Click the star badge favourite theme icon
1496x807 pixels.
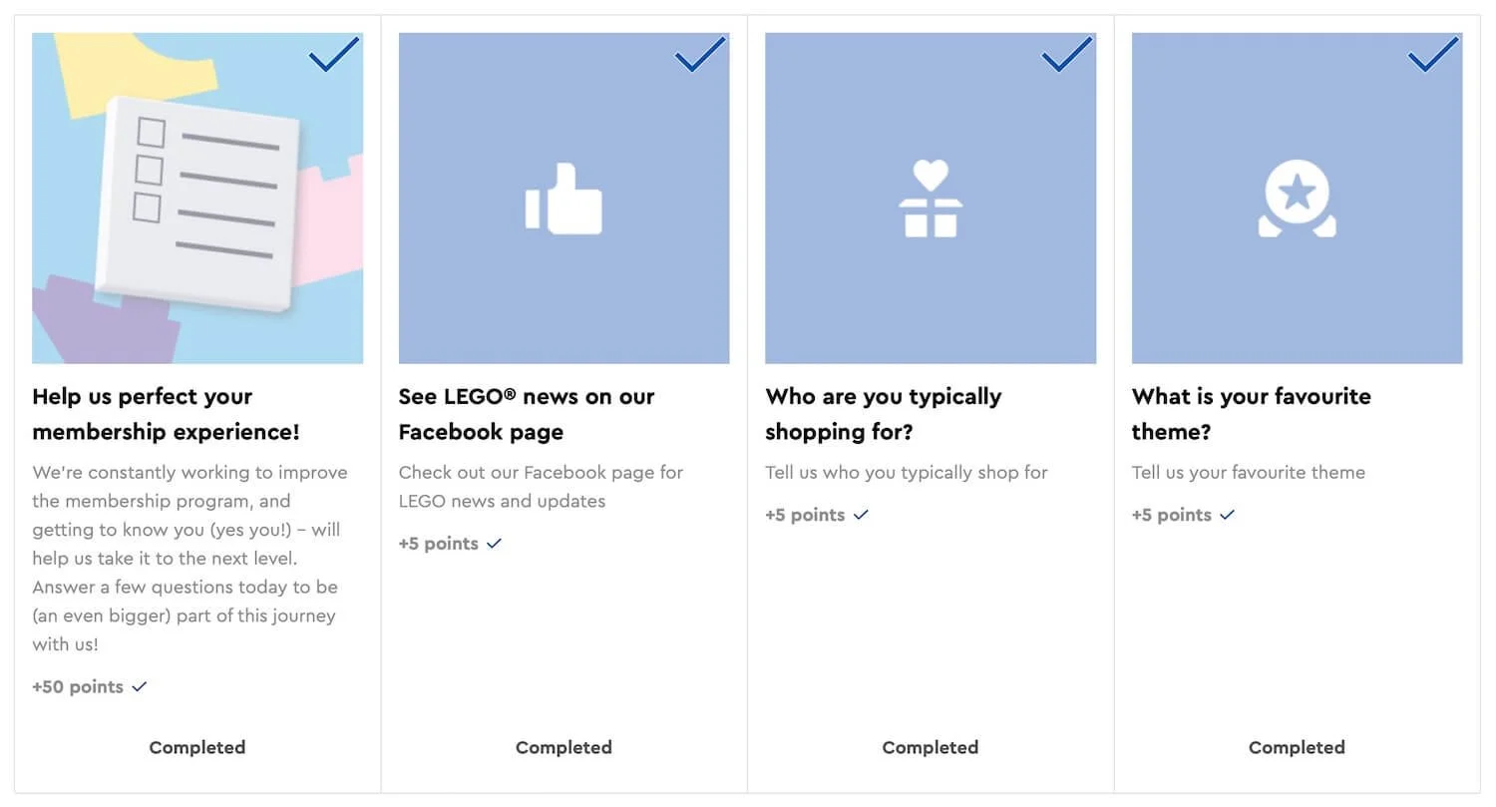[x=1297, y=199]
